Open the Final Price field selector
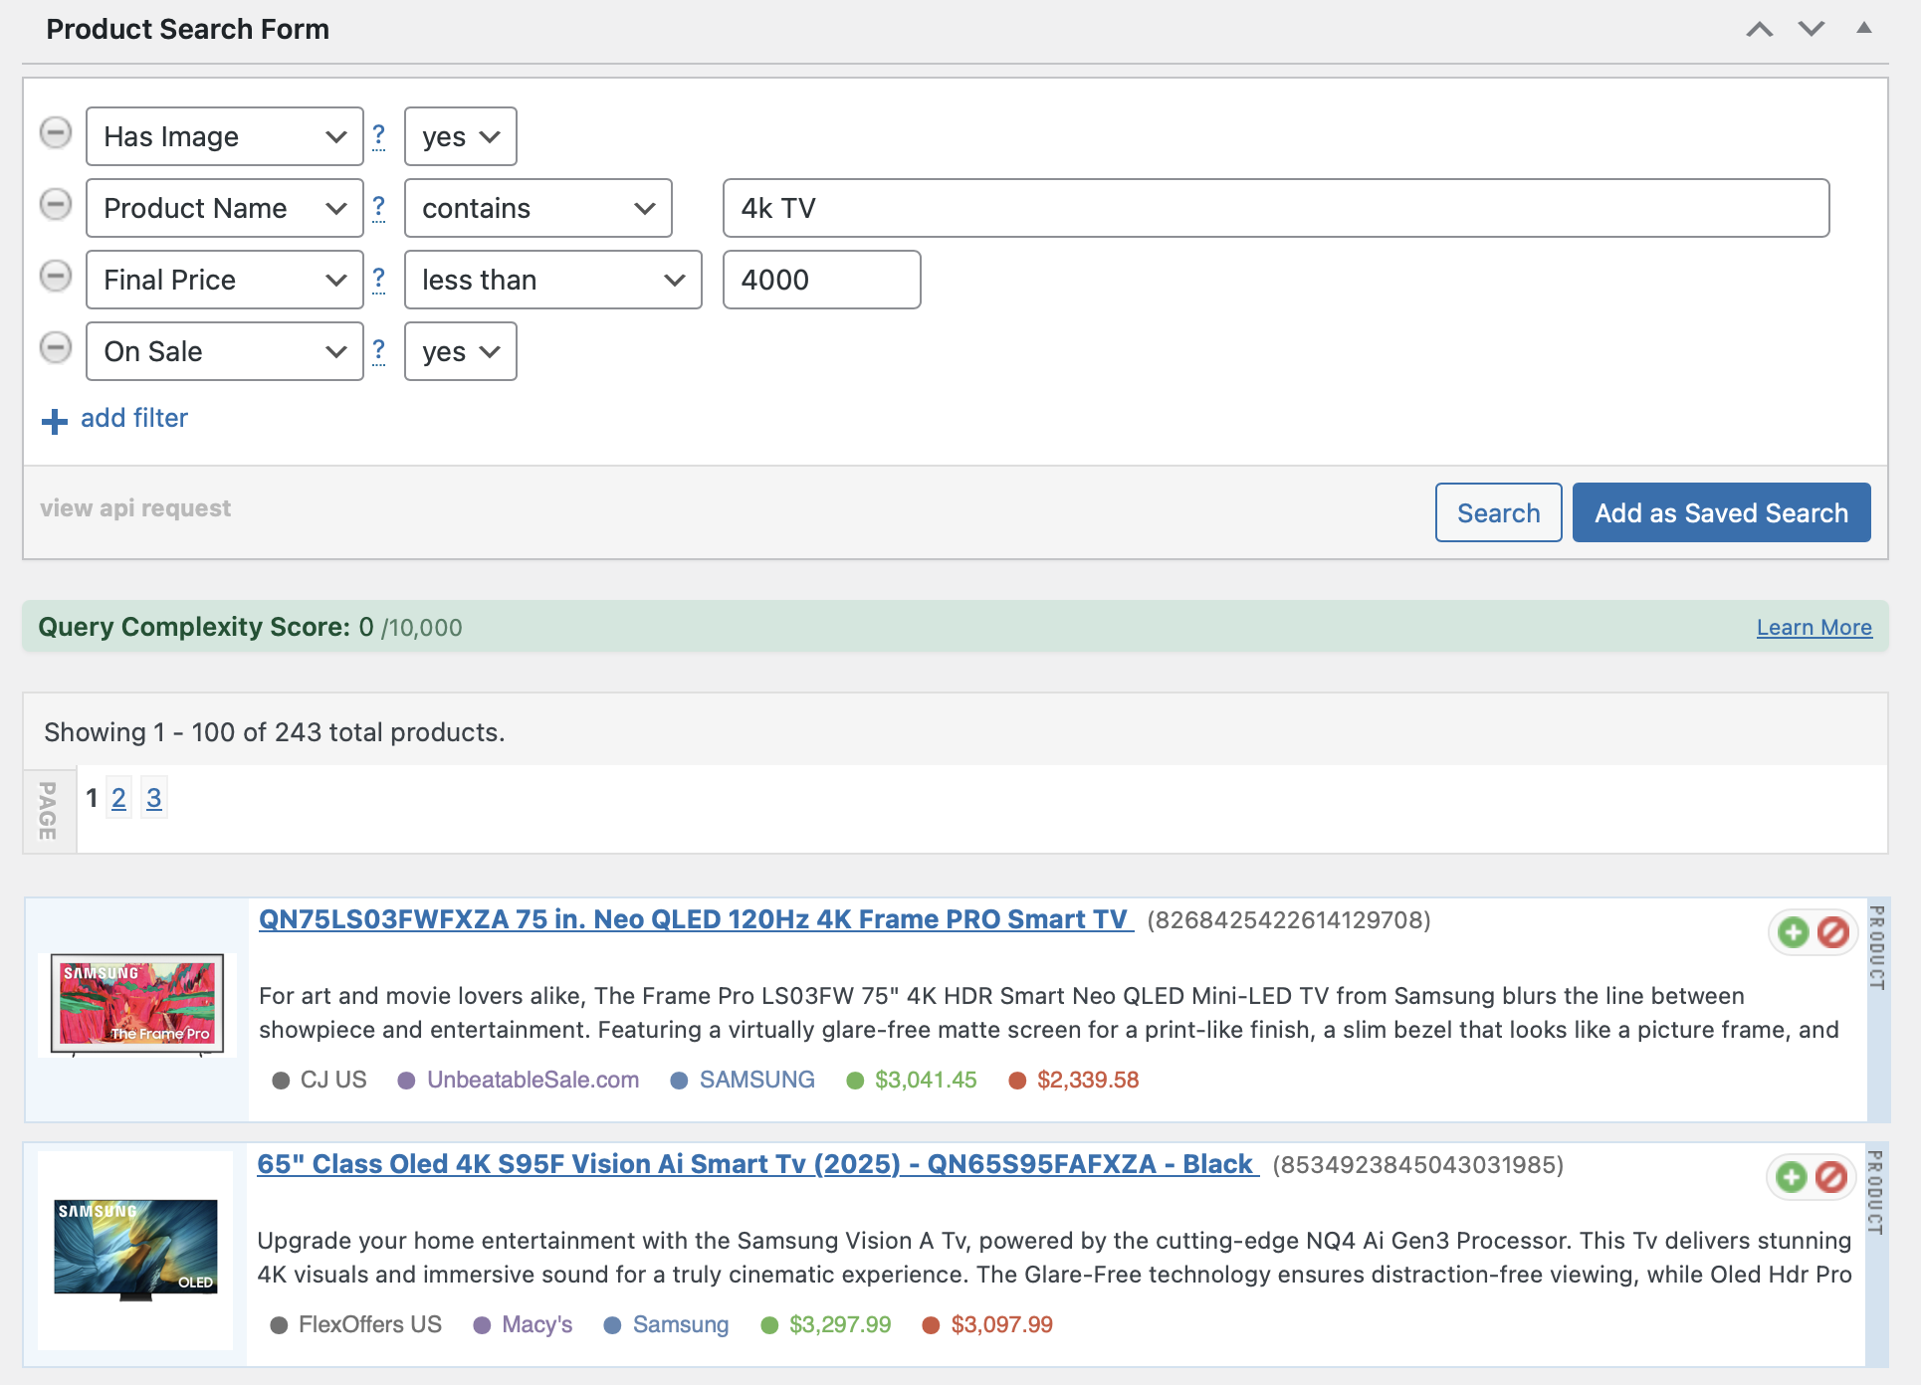 click(x=224, y=280)
